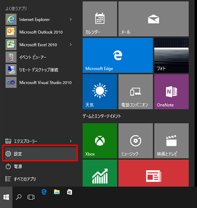Launch Microsoft Outlook 2010 from the list
The width and height of the screenshot is (197, 208).
39,32
